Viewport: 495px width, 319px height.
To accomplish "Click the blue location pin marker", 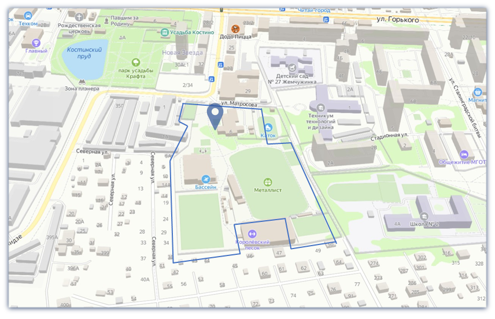I will click(x=215, y=115).
